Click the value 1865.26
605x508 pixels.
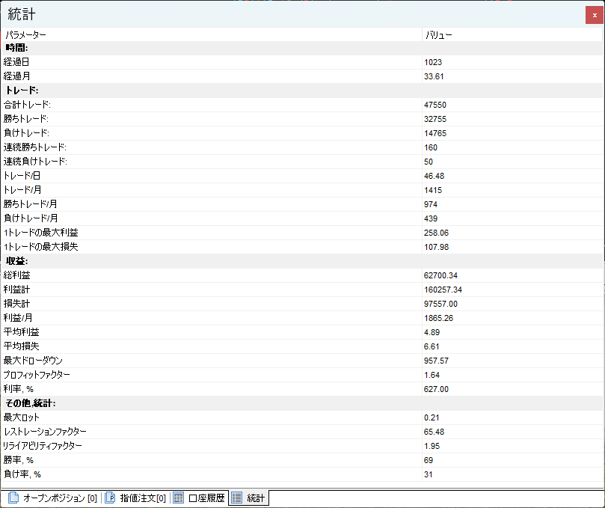tap(438, 319)
